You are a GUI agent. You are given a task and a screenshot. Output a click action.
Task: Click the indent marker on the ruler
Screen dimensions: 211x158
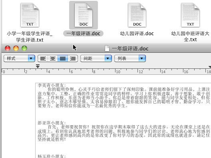tap(38, 66)
